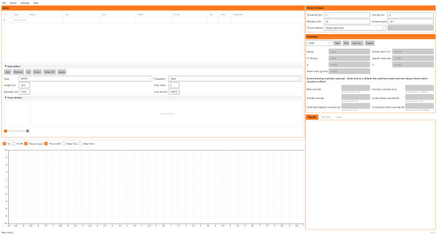This screenshot has width=437, height=234.
Task: Switch to the Test Data tab
Action: tap(326, 117)
